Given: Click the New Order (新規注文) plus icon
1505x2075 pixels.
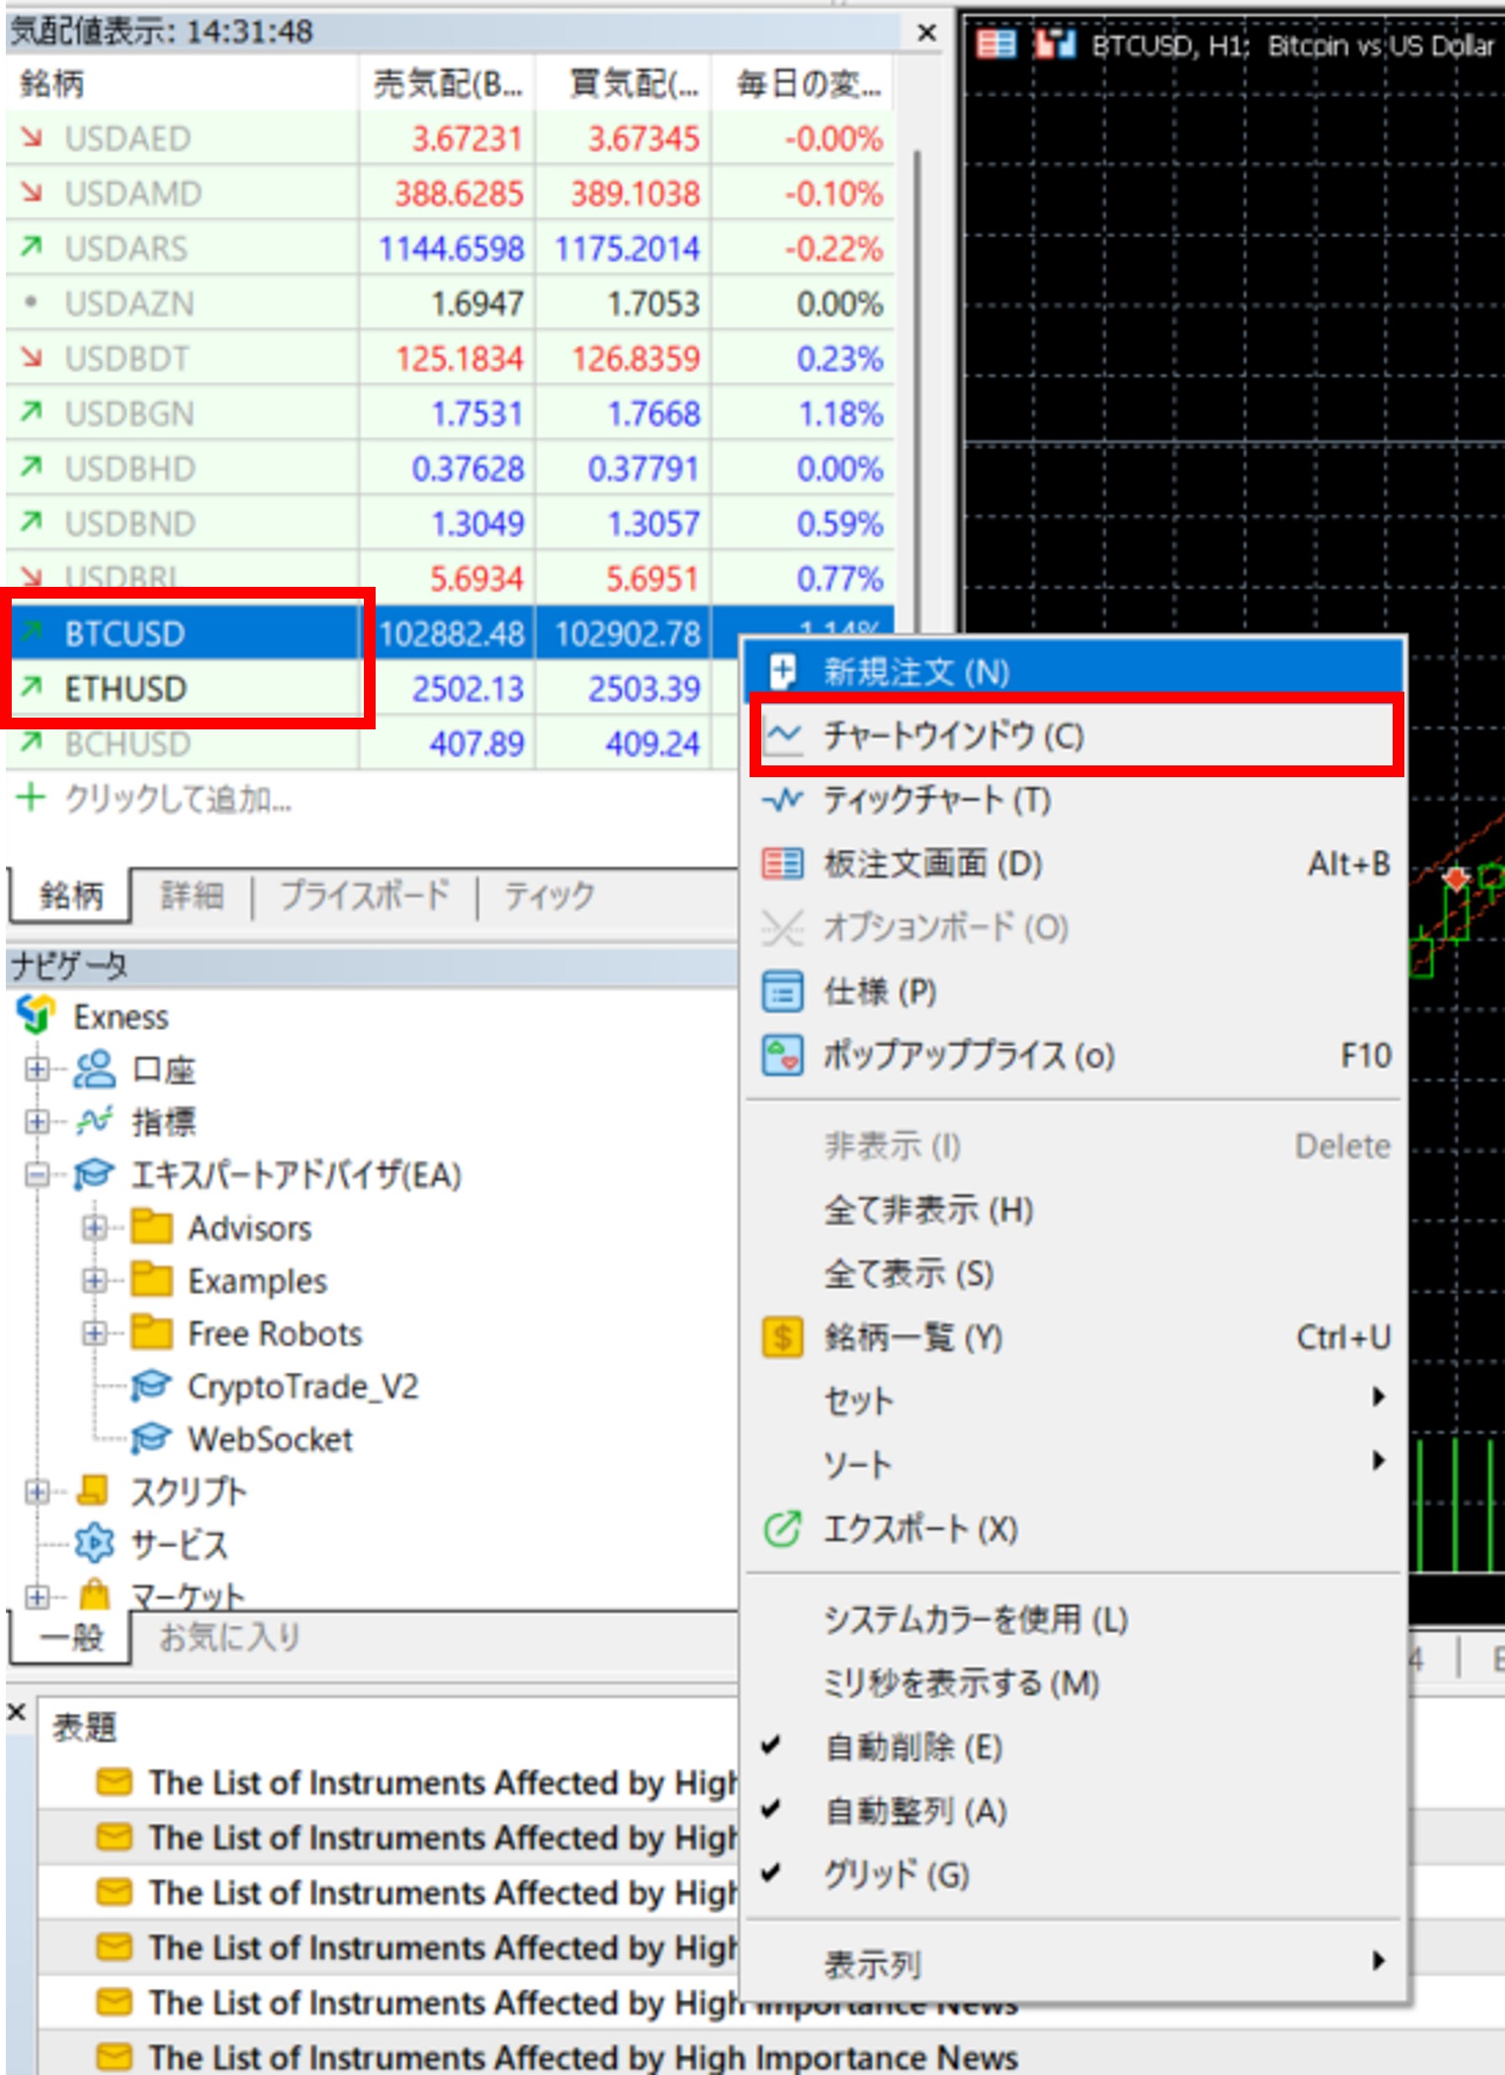Looking at the screenshot, I should 782,672.
